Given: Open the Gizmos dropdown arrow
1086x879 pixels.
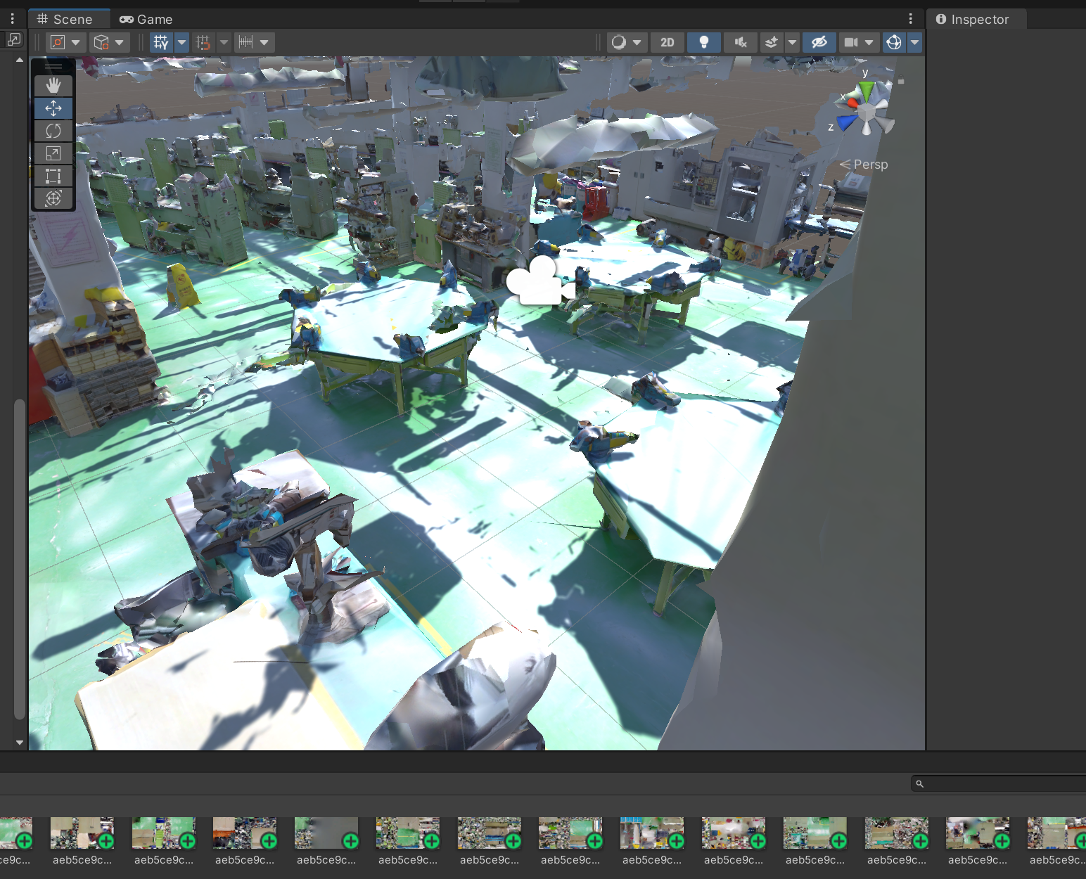Looking at the screenshot, I should pos(914,42).
